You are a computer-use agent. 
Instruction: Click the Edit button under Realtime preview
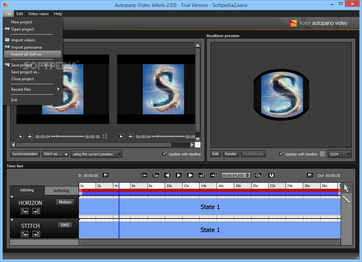tap(215, 154)
